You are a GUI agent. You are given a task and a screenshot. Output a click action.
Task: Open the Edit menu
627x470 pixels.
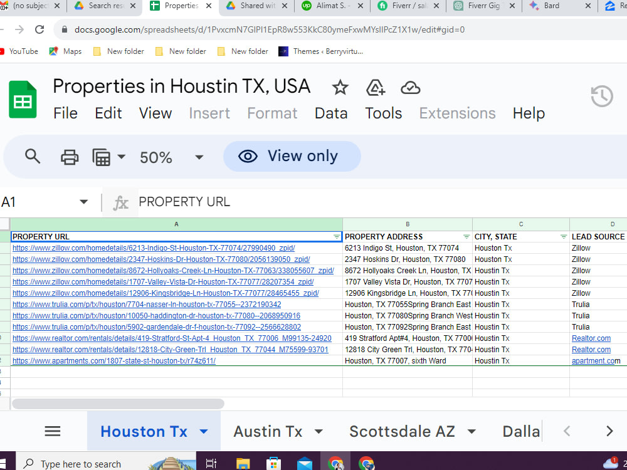pyautogui.click(x=108, y=113)
